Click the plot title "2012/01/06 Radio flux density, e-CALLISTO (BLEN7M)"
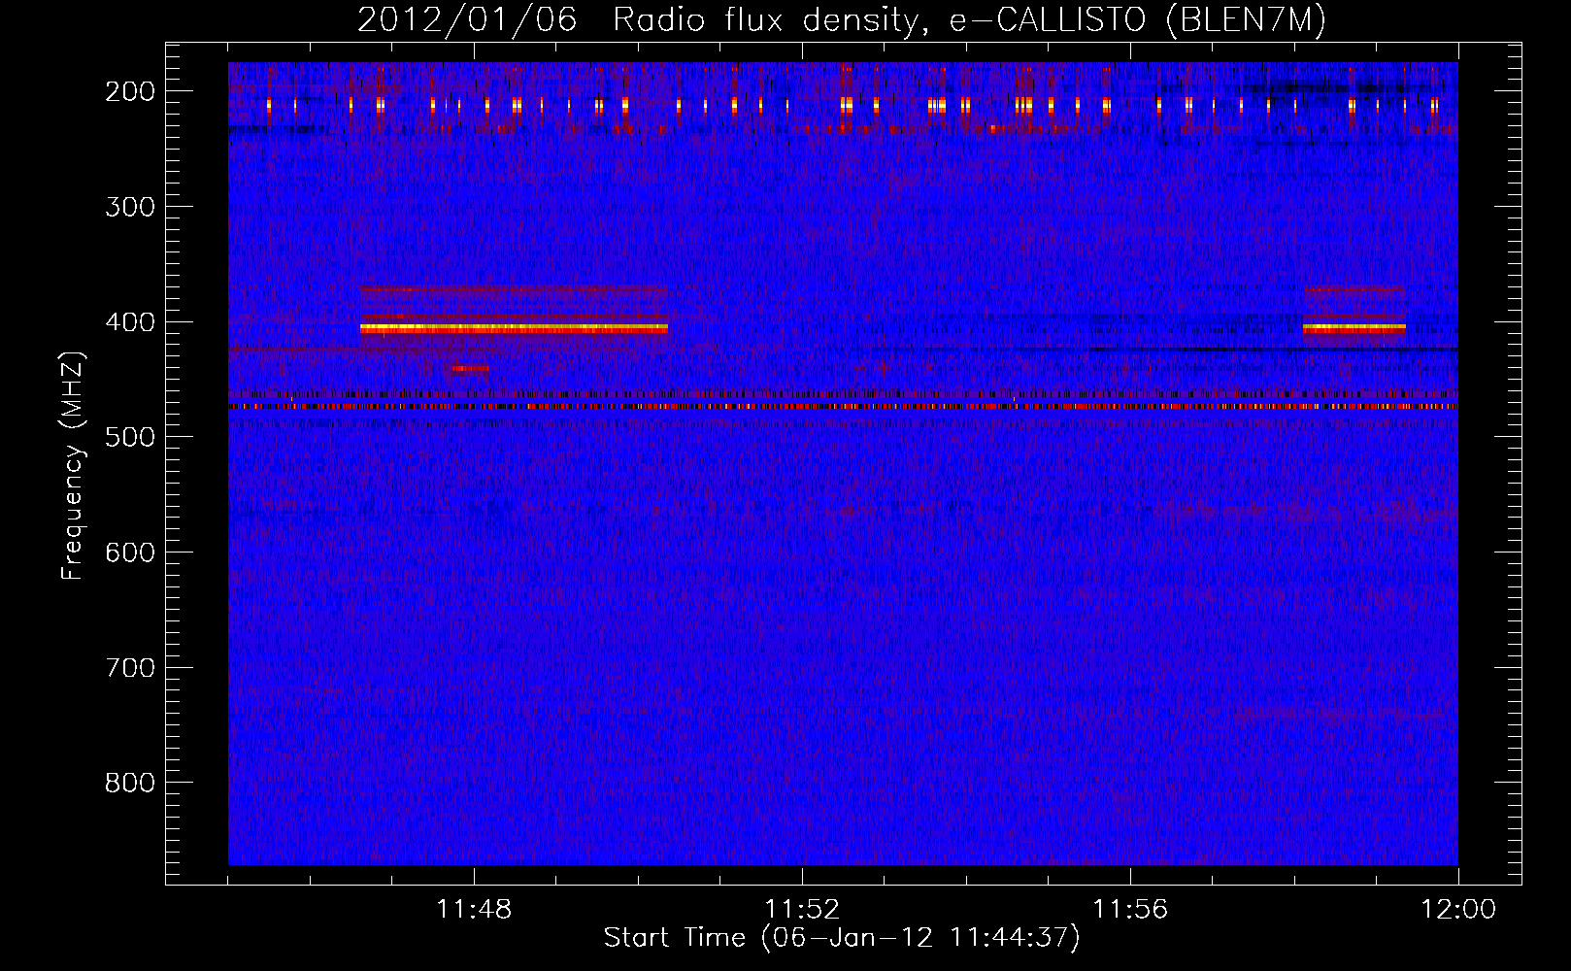Viewport: 1571px width, 971px height. point(842,20)
